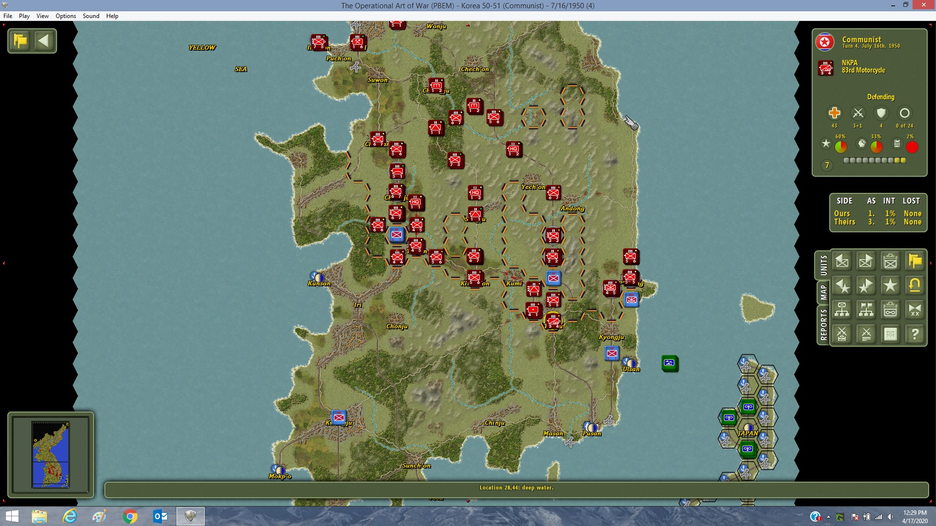Go to previous formation (left arrow star)

pyautogui.click(x=842, y=286)
